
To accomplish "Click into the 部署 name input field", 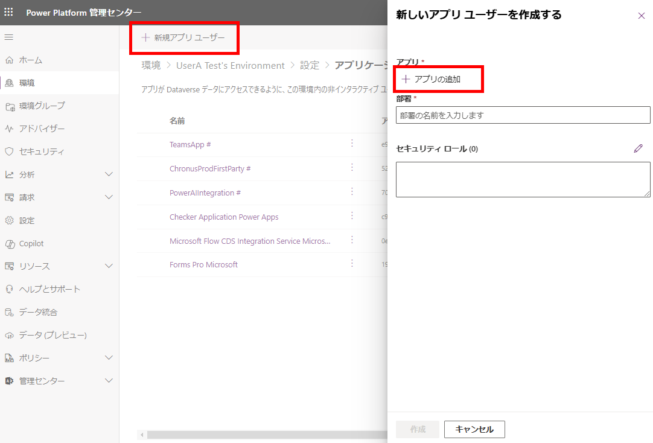I will coord(523,115).
